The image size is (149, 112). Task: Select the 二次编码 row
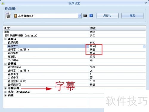[x=75, y=60]
